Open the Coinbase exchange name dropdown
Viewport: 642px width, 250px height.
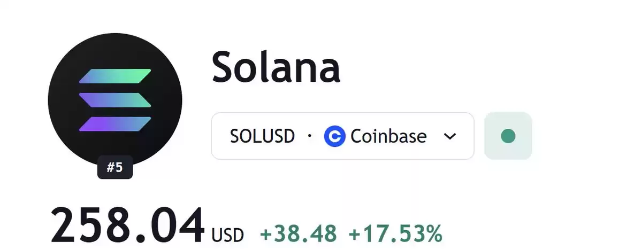(389, 137)
